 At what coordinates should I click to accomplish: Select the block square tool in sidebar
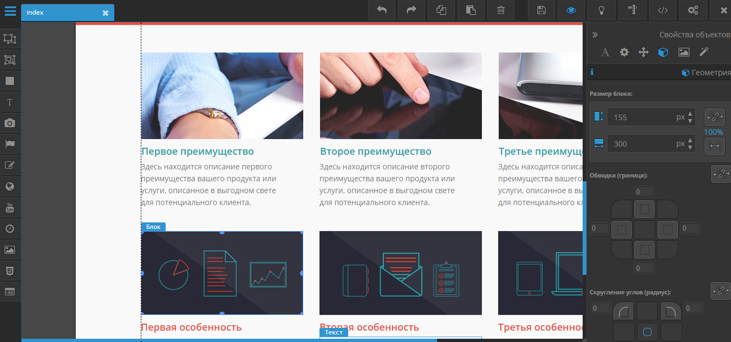[10, 81]
